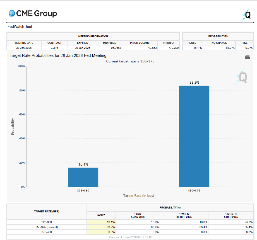Click the NOW probability column header
The height and width of the screenshot is (240, 257).
click(101, 215)
